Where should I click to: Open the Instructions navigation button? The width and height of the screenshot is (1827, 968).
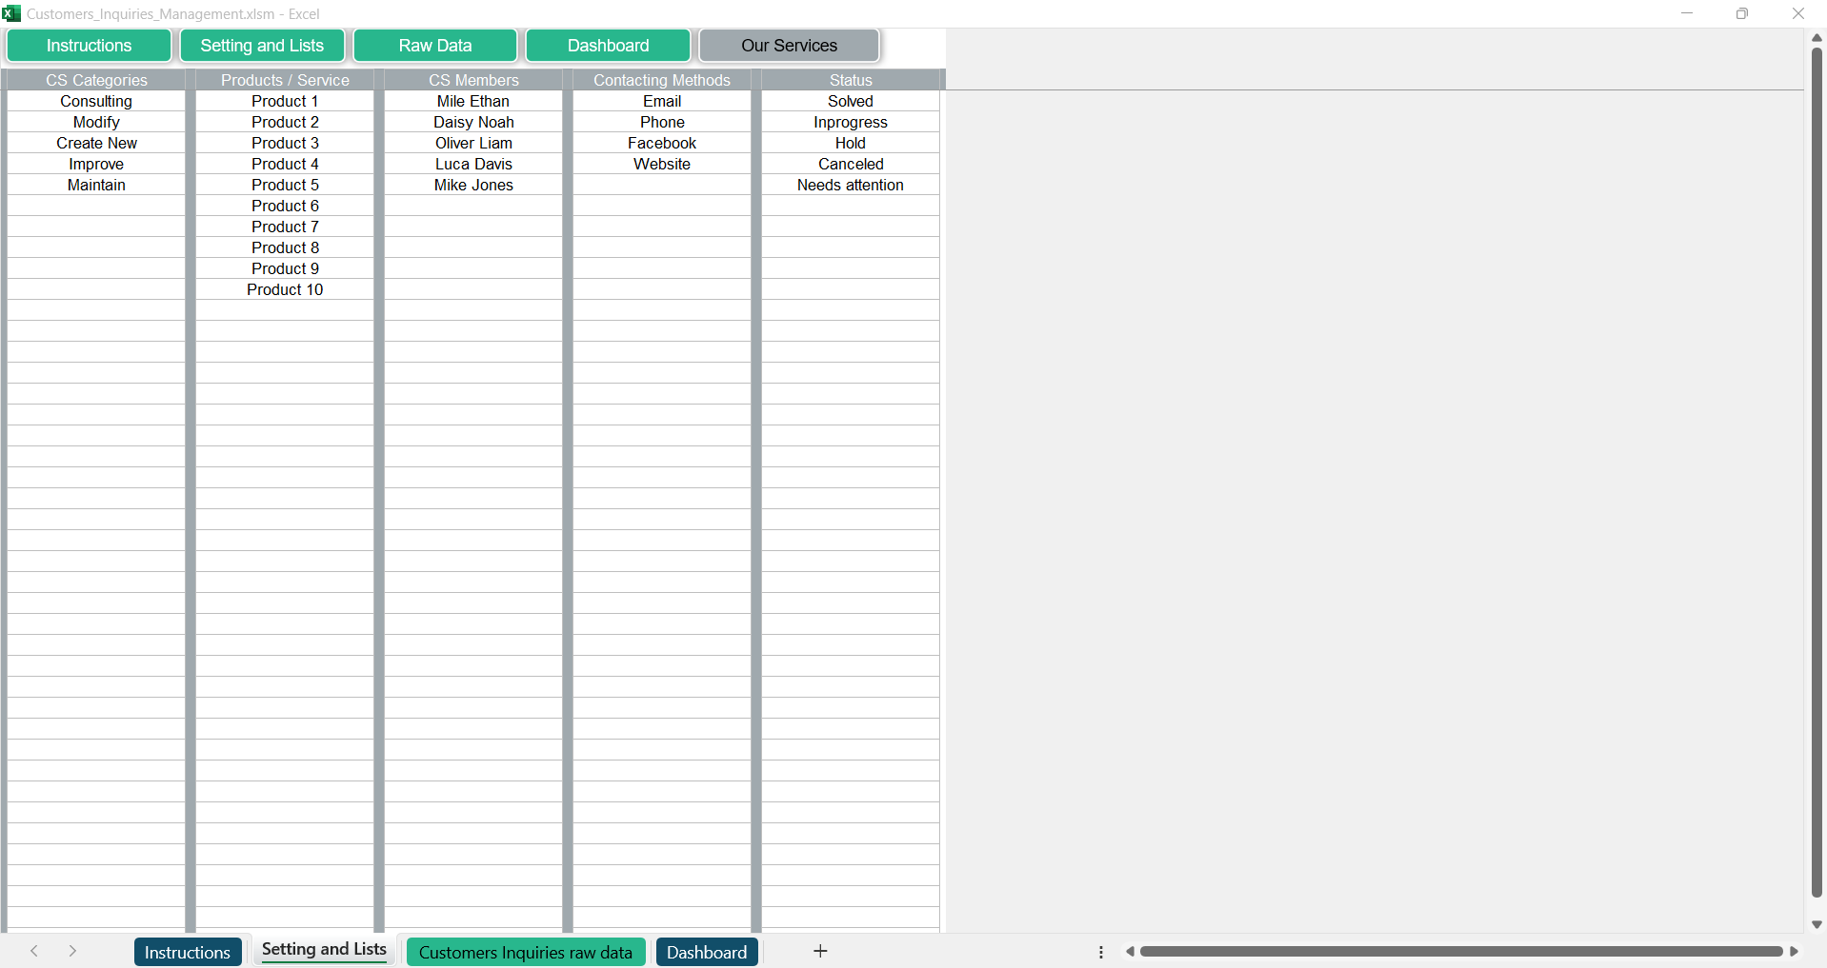pos(90,46)
